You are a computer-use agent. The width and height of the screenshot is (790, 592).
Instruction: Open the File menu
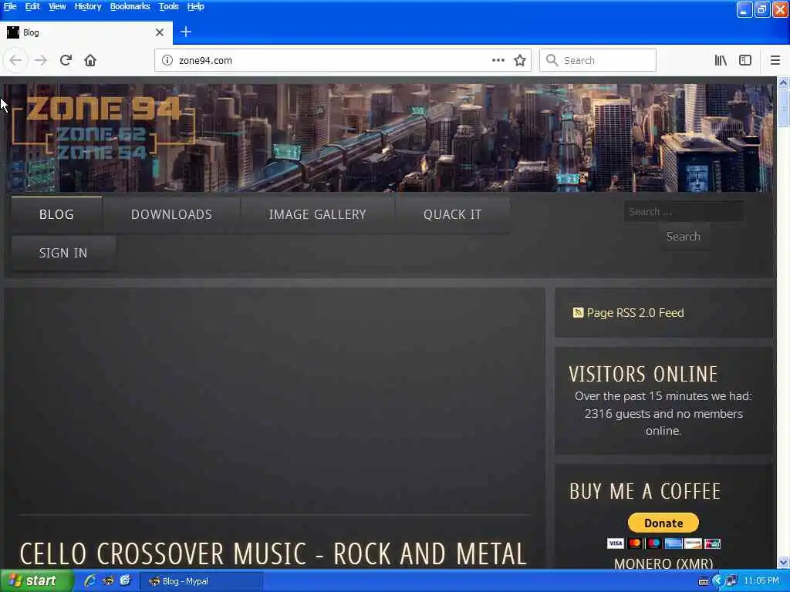coord(10,6)
